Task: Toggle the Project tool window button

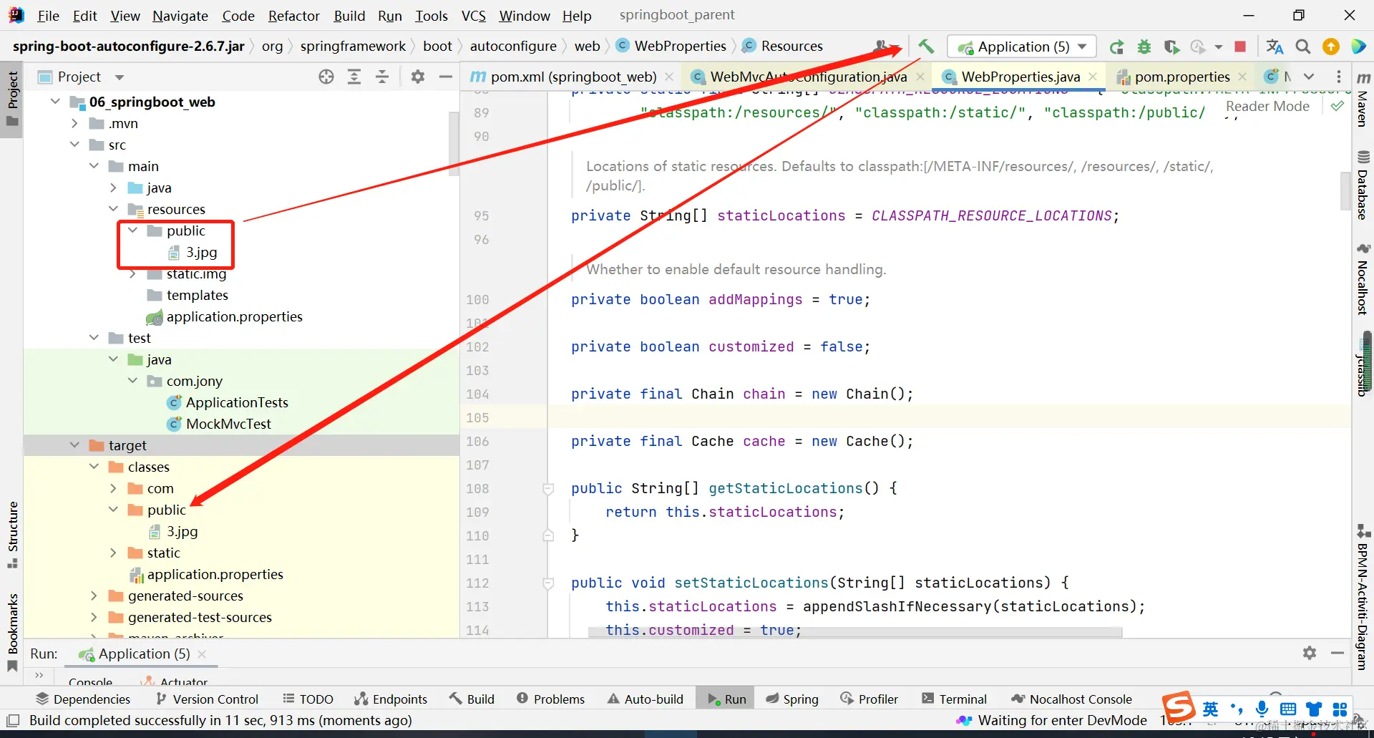Action: click(12, 98)
